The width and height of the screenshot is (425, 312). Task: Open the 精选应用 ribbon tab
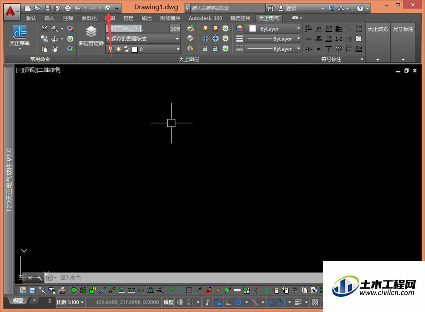[241, 18]
